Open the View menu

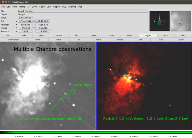pos(14,7)
